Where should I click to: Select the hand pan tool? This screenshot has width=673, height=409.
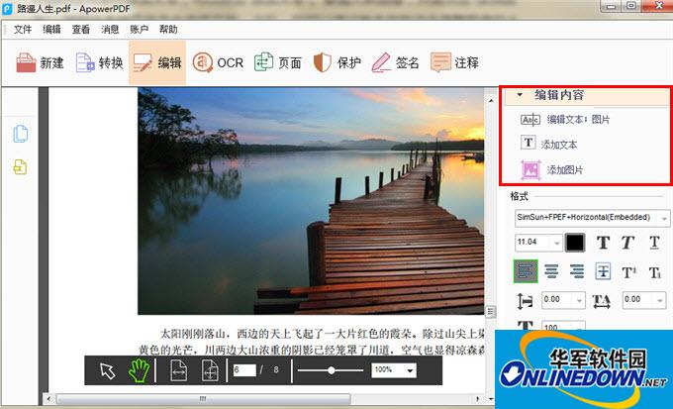140,370
